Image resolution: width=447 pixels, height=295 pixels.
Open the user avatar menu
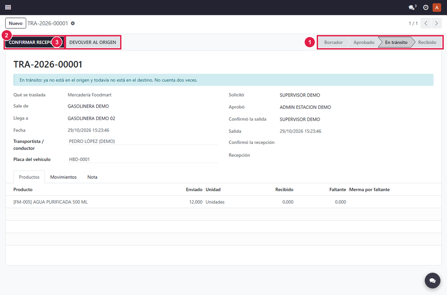437,7
